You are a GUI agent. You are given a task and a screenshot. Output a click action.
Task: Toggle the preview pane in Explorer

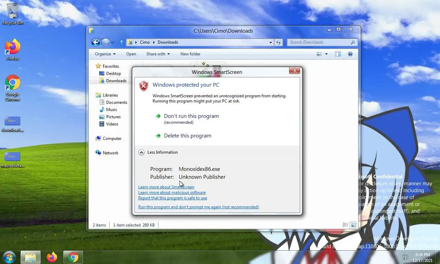pos(338,54)
